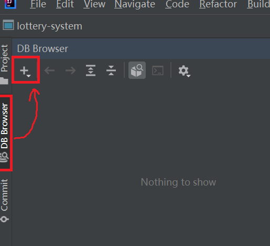This screenshot has width=270, height=246.
Task: Open the File menu
Action: 38,4
